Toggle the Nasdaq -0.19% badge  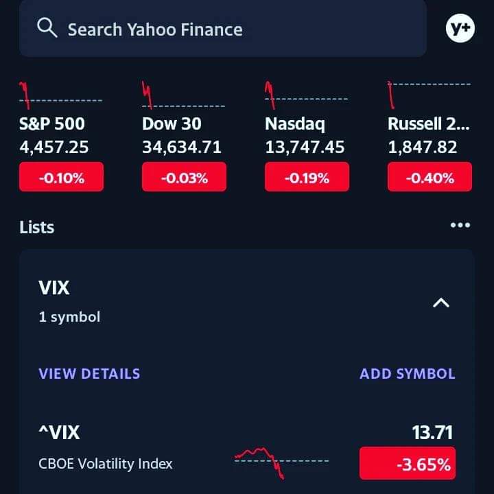pyautogui.click(x=307, y=177)
